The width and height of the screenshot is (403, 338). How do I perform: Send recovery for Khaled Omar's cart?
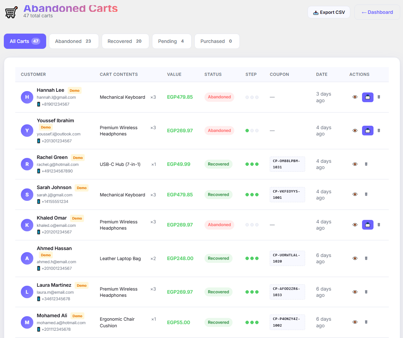click(x=368, y=225)
